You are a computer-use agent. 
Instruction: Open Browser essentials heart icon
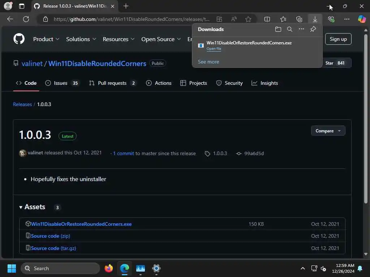[331, 19]
